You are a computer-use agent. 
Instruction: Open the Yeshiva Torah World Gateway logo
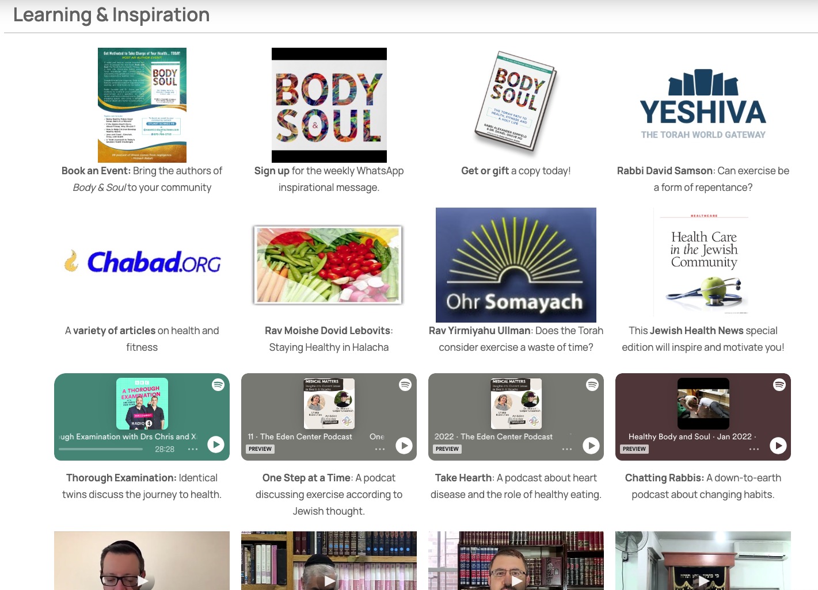pyautogui.click(x=703, y=104)
